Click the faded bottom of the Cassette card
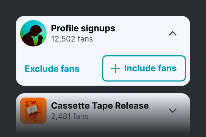 tap(103, 130)
